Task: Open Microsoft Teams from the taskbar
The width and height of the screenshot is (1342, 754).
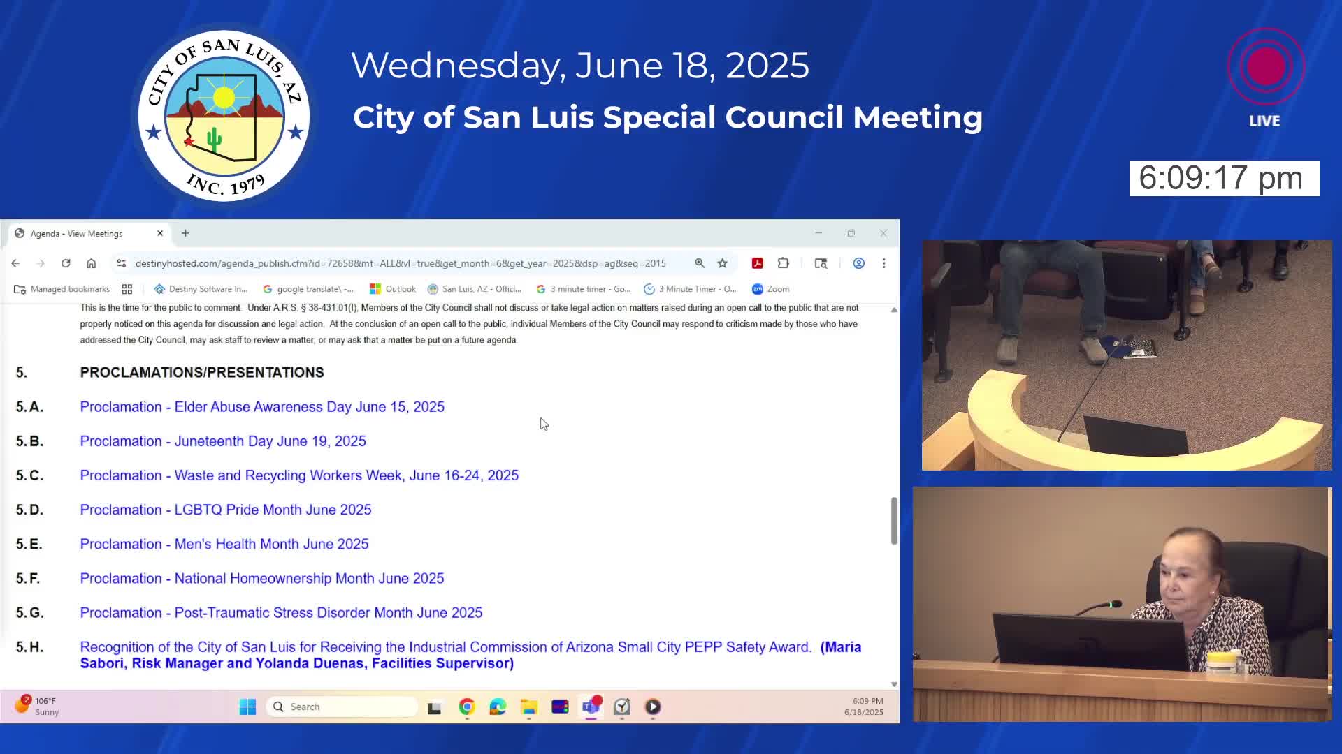Action: point(591,707)
